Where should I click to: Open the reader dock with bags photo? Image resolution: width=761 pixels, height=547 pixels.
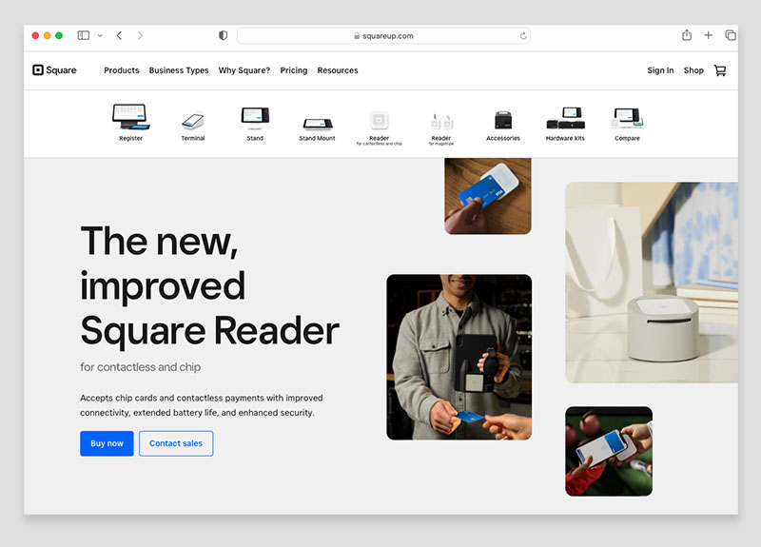point(652,283)
